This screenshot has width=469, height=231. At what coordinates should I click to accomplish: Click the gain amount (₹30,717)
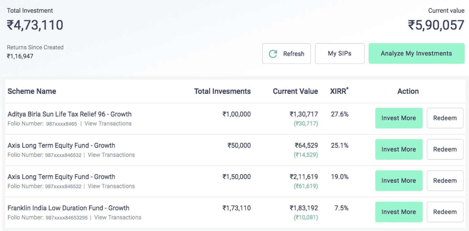[x=306, y=124]
